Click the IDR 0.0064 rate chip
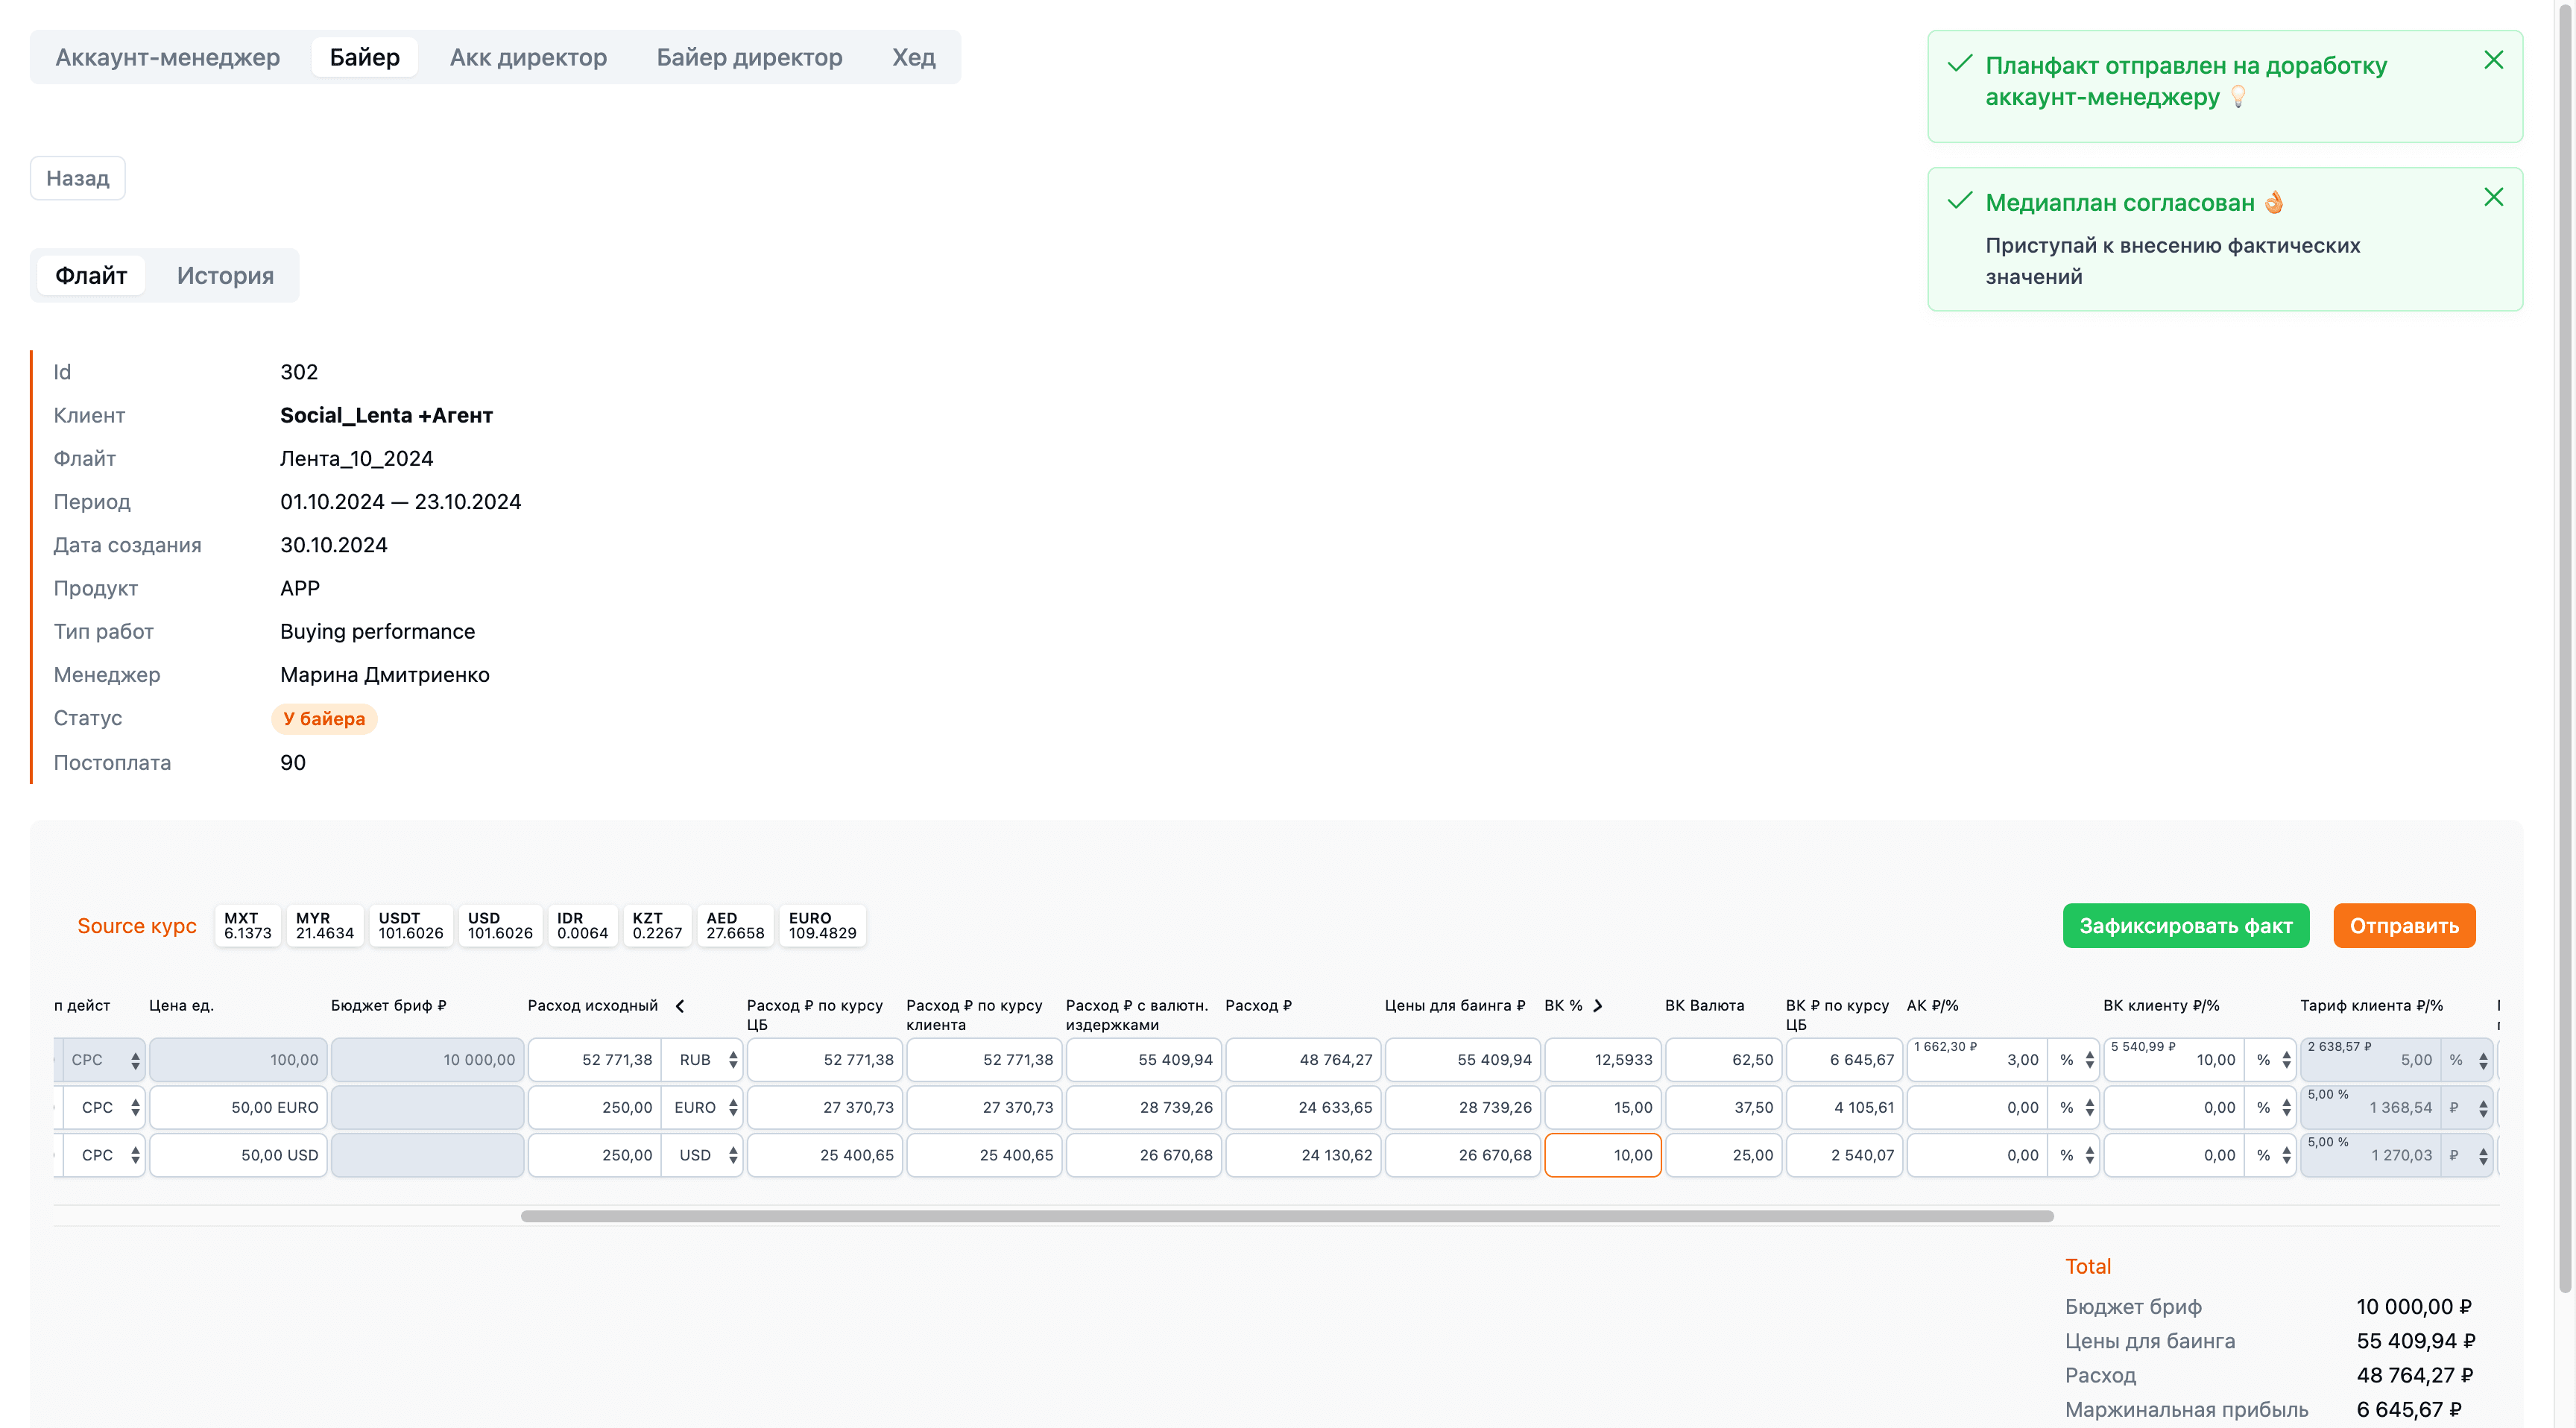 pos(582,925)
